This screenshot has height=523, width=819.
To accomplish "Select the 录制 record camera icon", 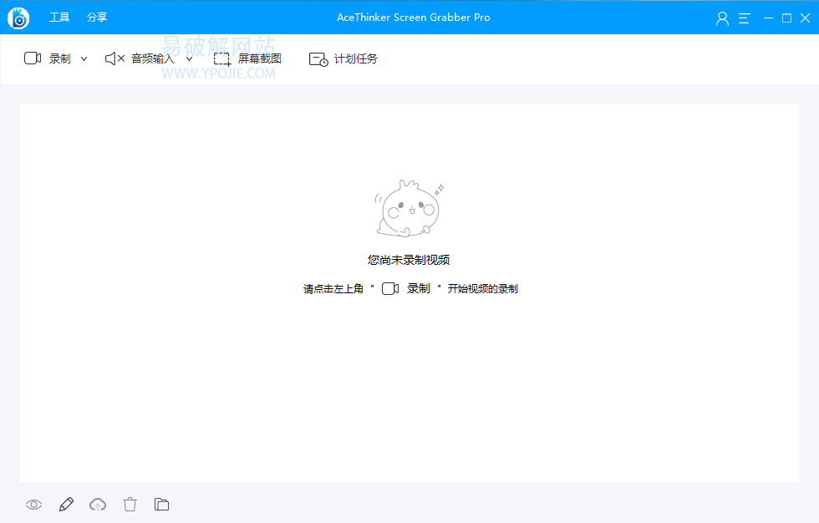I will click(x=33, y=58).
